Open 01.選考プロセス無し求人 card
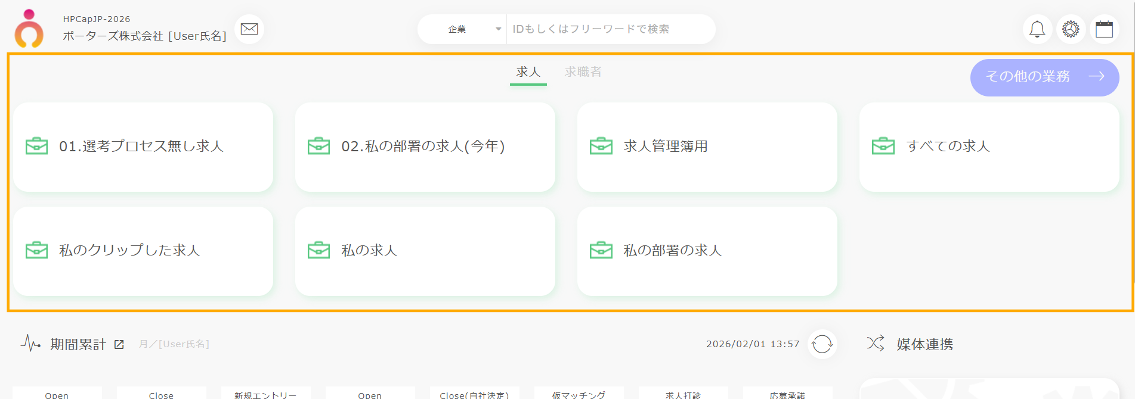 tap(143, 146)
